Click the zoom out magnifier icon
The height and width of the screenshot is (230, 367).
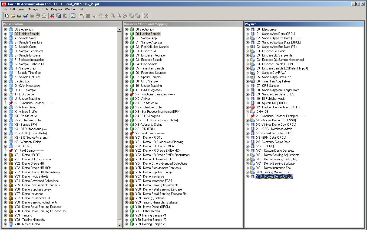pos(119,16)
